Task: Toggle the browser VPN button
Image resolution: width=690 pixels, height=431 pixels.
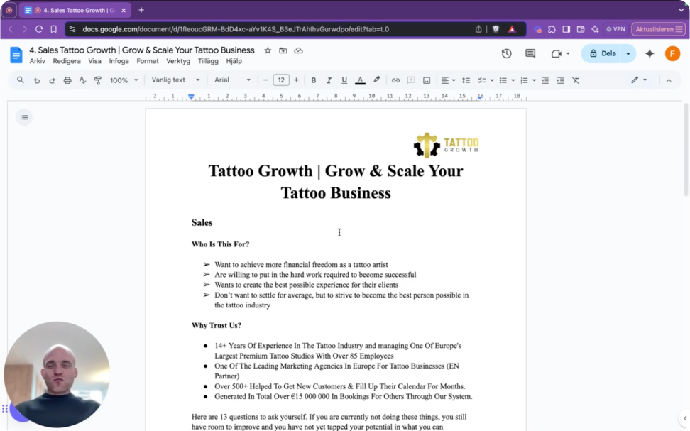Action: 615,29
